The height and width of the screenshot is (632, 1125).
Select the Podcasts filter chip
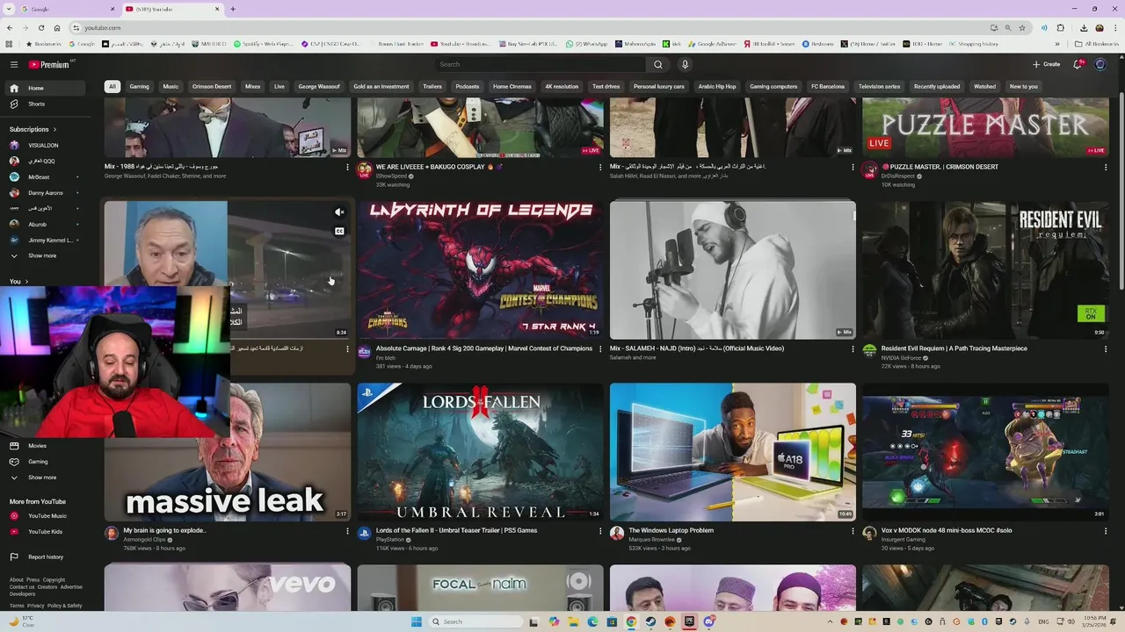click(468, 87)
